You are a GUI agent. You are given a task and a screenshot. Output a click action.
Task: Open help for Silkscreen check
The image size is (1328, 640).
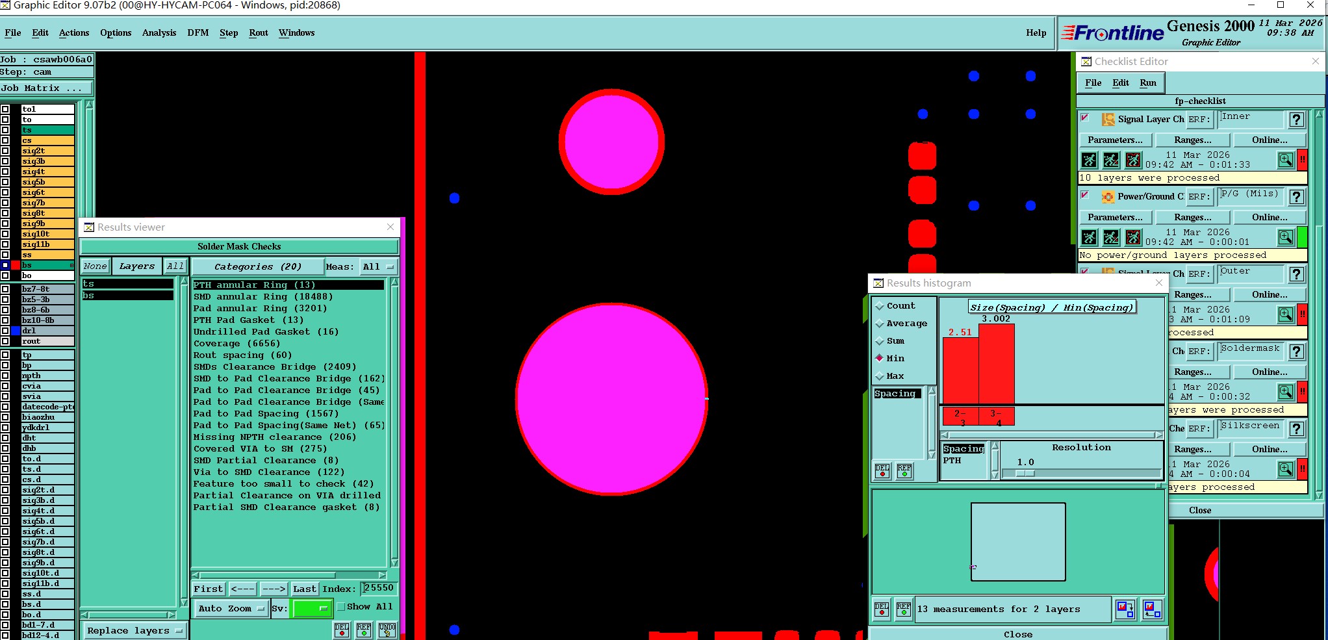[1296, 429]
